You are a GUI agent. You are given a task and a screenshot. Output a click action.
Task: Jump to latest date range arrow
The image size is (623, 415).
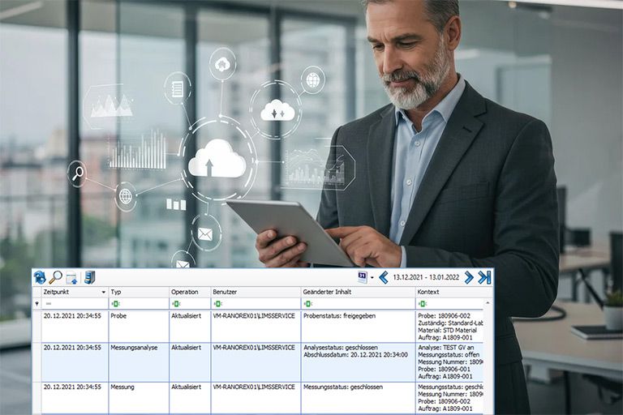tap(484, 277)
